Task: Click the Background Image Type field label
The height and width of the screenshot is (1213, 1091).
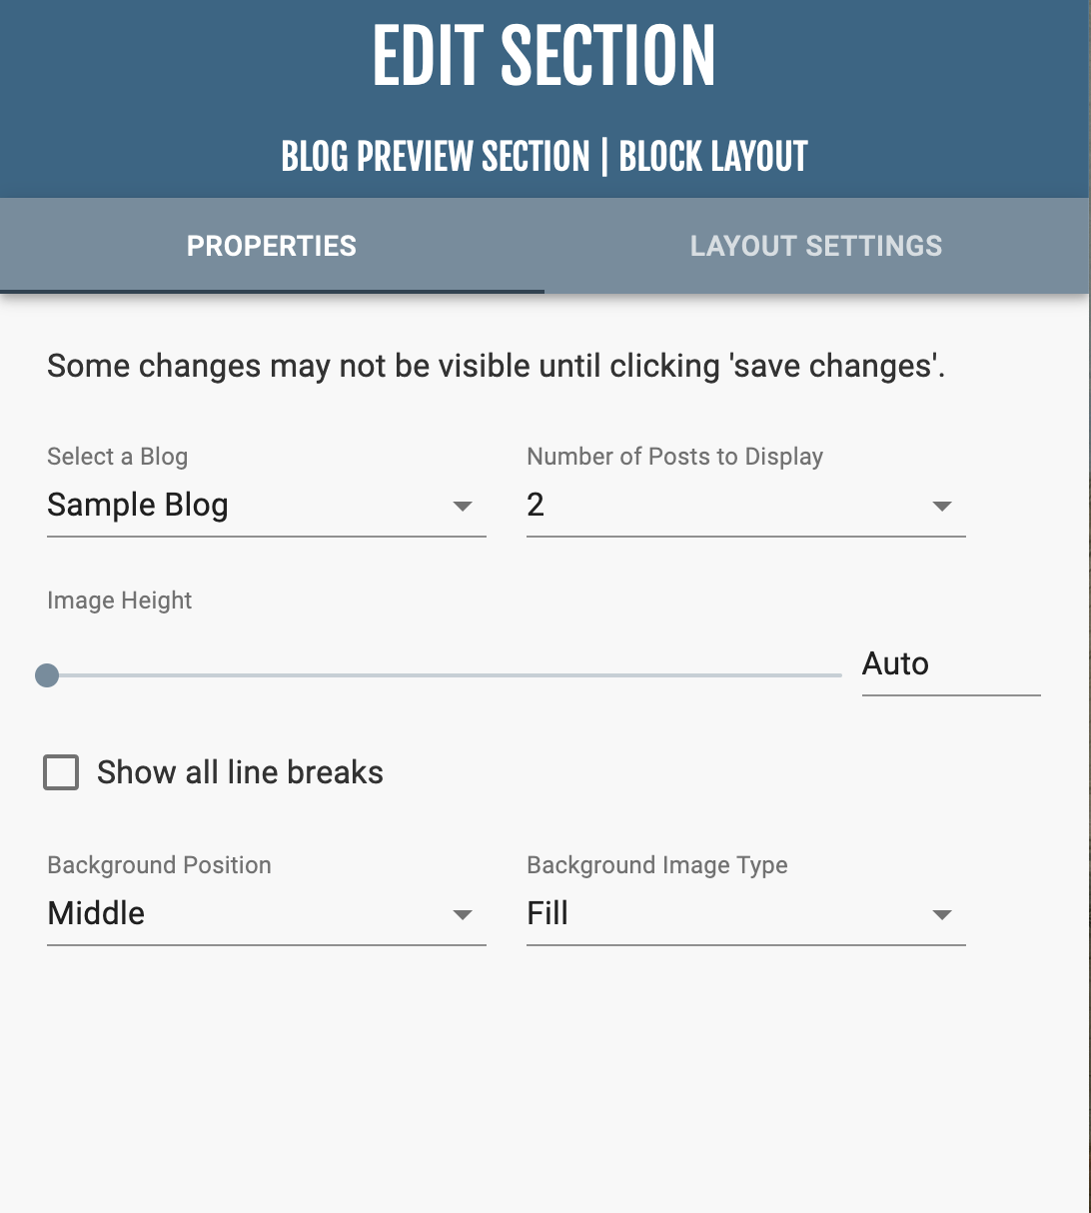Action: pyautogui.click(x=657, y=865)
